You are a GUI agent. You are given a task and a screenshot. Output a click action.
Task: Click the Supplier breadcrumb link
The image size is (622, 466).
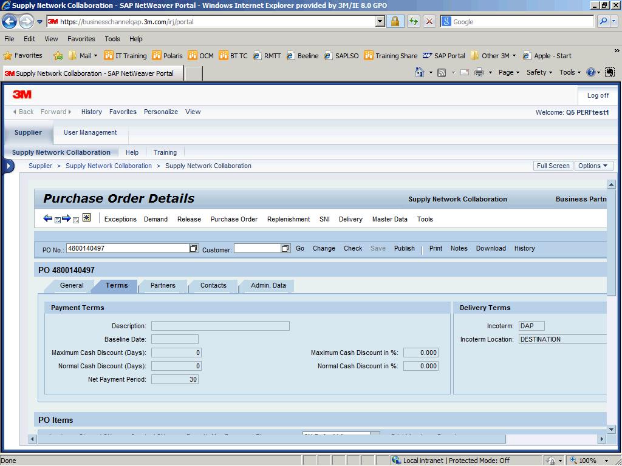(40, 166)
